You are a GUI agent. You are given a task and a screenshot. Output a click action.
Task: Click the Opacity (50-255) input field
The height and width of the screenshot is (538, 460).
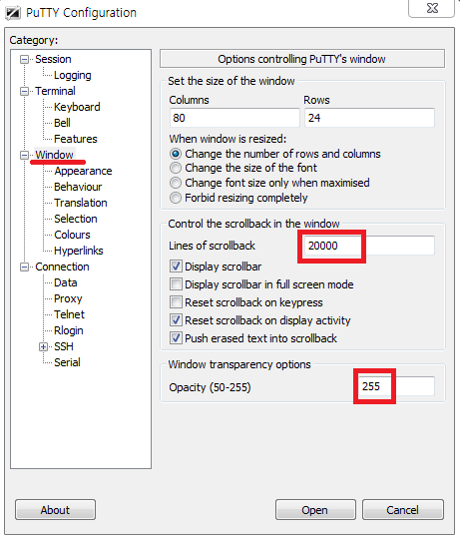point(396,386)
